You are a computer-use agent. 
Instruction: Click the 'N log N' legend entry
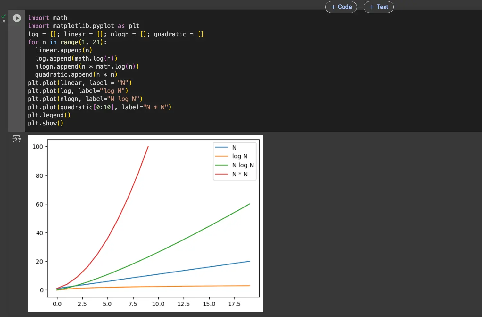(x=235, y=165)
